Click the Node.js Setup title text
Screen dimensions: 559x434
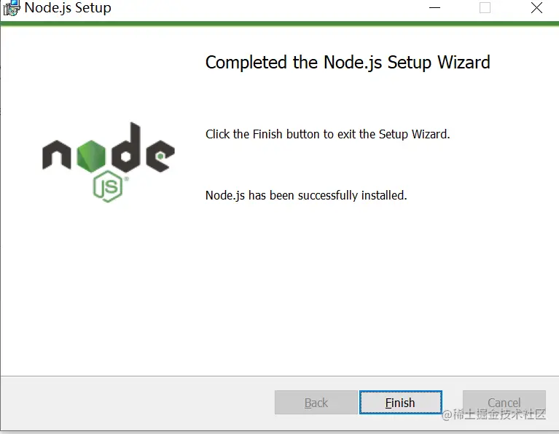click(68, 7)
